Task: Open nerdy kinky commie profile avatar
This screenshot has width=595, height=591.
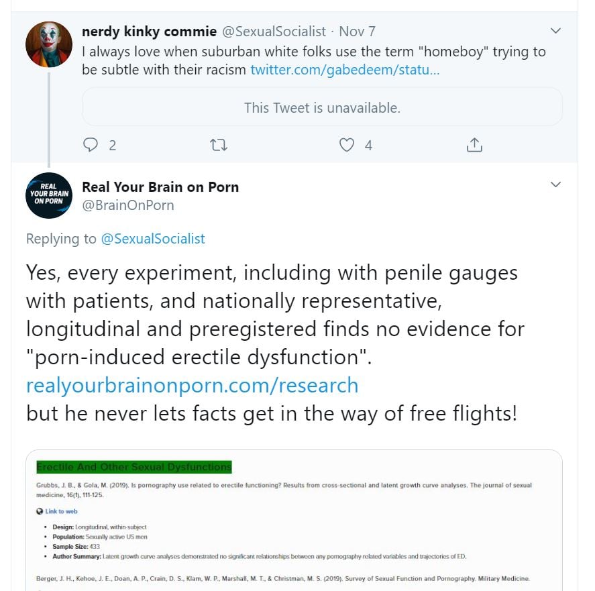Action: 49,44
